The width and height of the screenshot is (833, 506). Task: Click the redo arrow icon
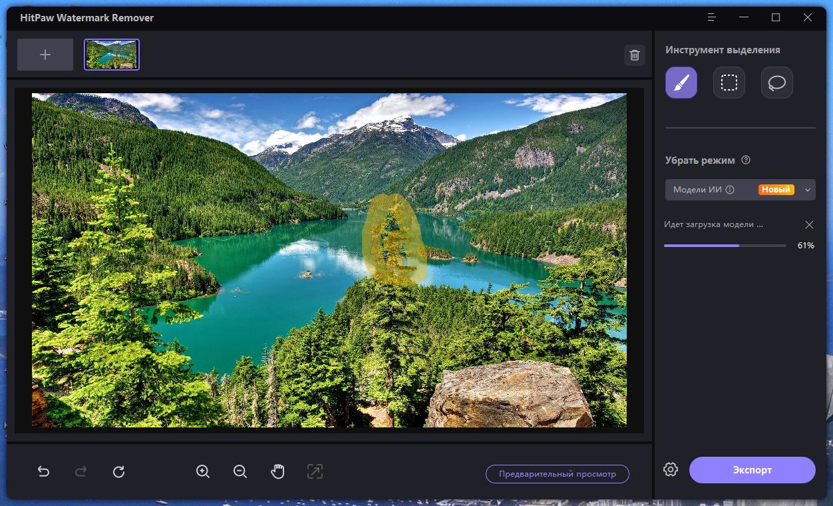point(81,471)
